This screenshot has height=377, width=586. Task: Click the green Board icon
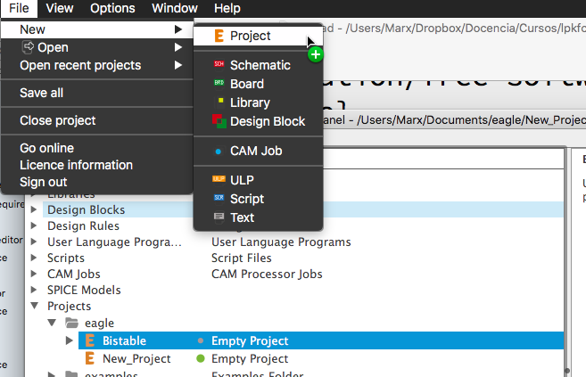point(219,84)
